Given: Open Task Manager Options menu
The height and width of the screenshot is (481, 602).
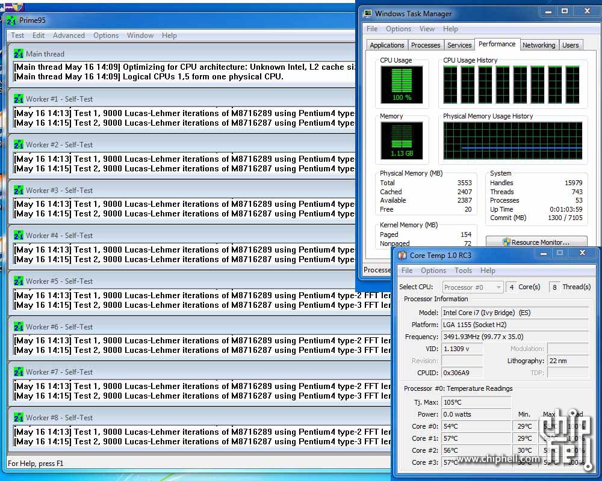Looking at the screenshot, I should click(399, 29).
